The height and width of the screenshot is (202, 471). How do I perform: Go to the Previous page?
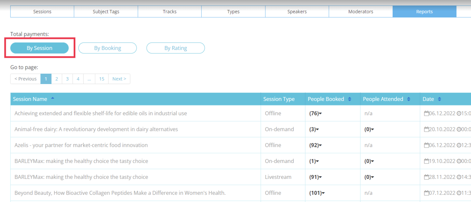pyautogui.click(x=25, y=79)
